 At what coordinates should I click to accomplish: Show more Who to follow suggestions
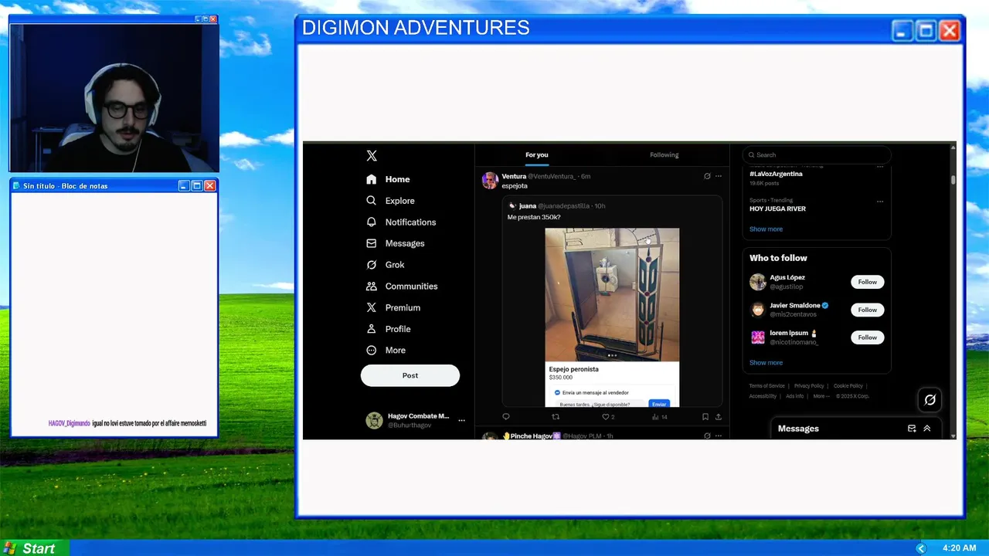[x=766, y=362]
